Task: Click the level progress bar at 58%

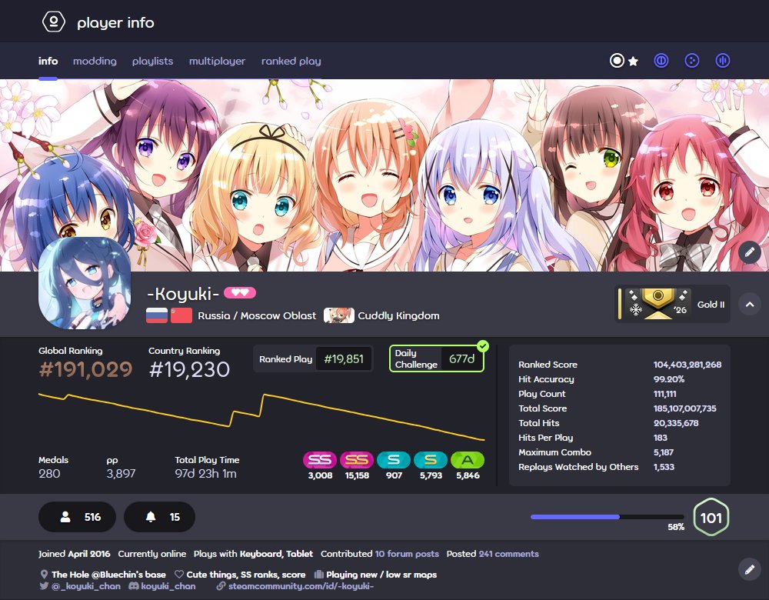Action: click(x=608, y=517)
